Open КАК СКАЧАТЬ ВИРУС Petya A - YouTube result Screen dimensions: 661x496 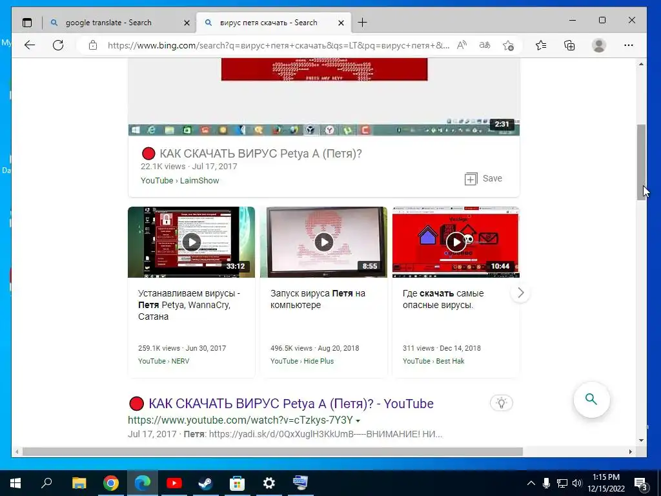(291, 404)
